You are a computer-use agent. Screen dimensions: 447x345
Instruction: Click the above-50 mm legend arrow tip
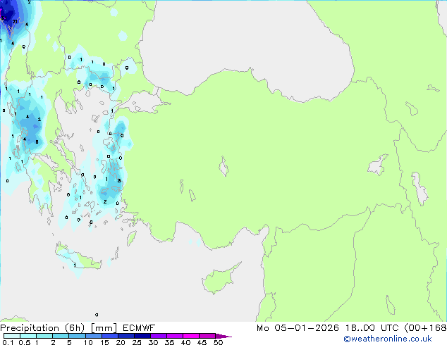click(223, 336)
